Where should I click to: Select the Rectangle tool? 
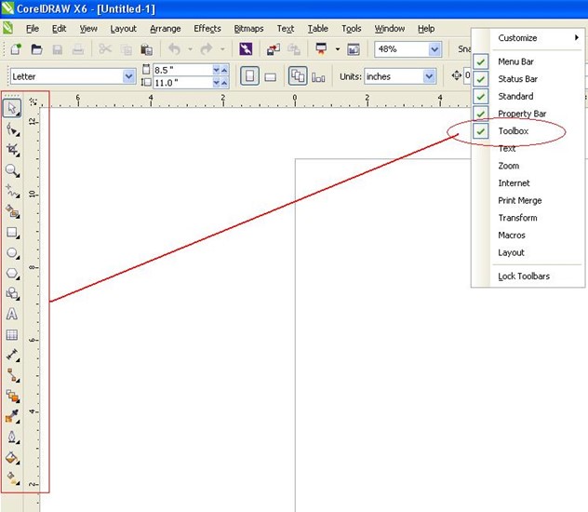point(13,233)
